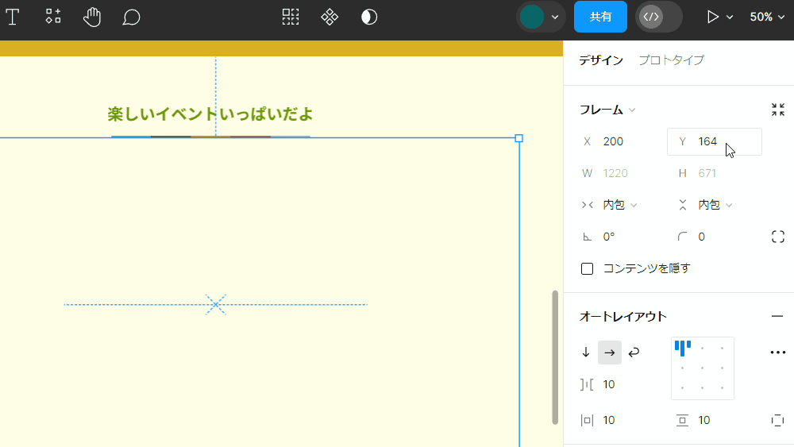Select the Comment tool
The image size is (794, 447).
pos(131,17)
